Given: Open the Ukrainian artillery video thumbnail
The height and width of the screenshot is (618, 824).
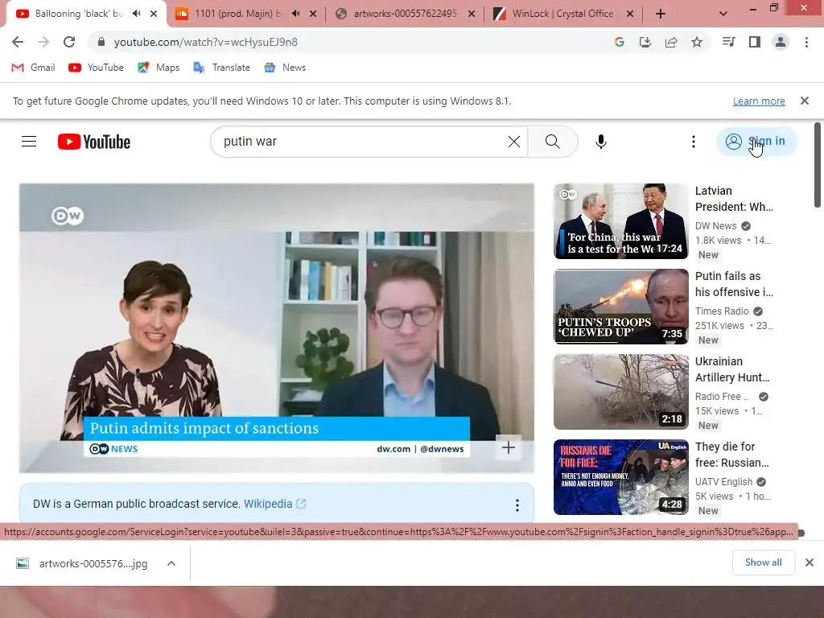Looking at the screenshot, I should tap(620, 392).
